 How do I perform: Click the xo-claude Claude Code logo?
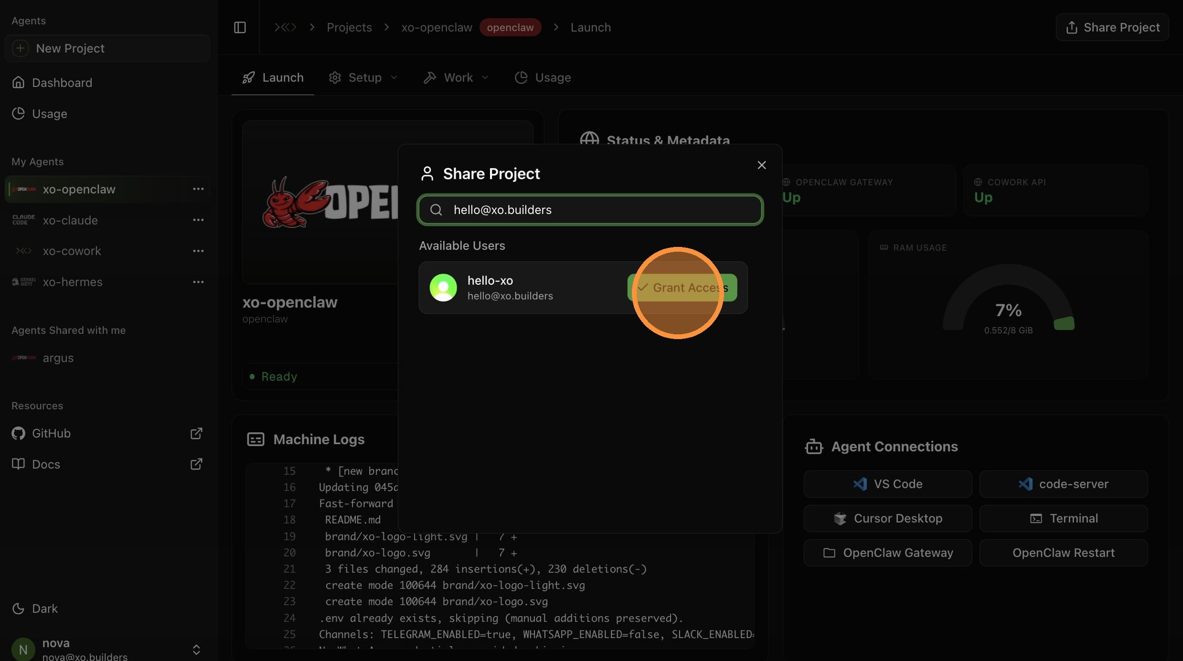(23, 220)
